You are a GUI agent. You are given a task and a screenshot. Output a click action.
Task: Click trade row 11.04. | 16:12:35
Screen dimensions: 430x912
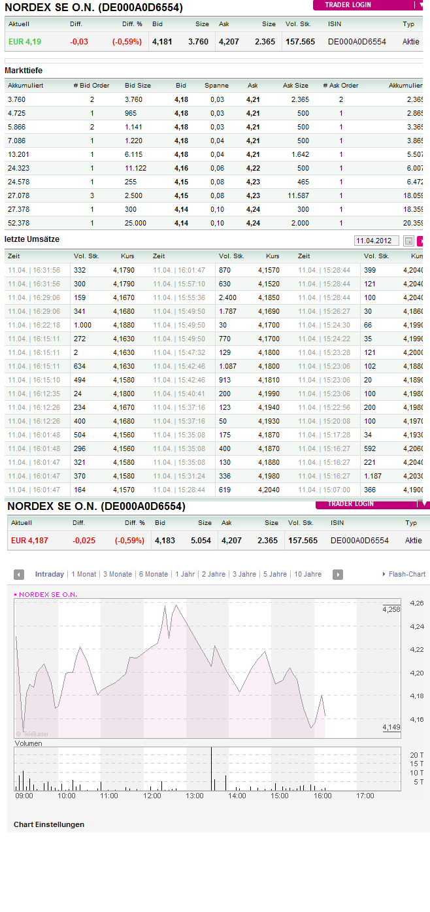34,394
